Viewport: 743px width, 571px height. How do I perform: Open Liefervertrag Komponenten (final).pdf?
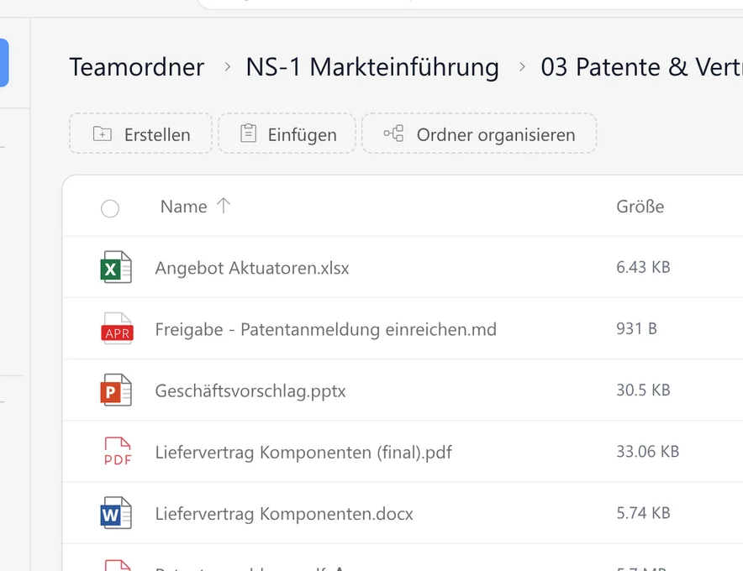click(x=303, y=453)
